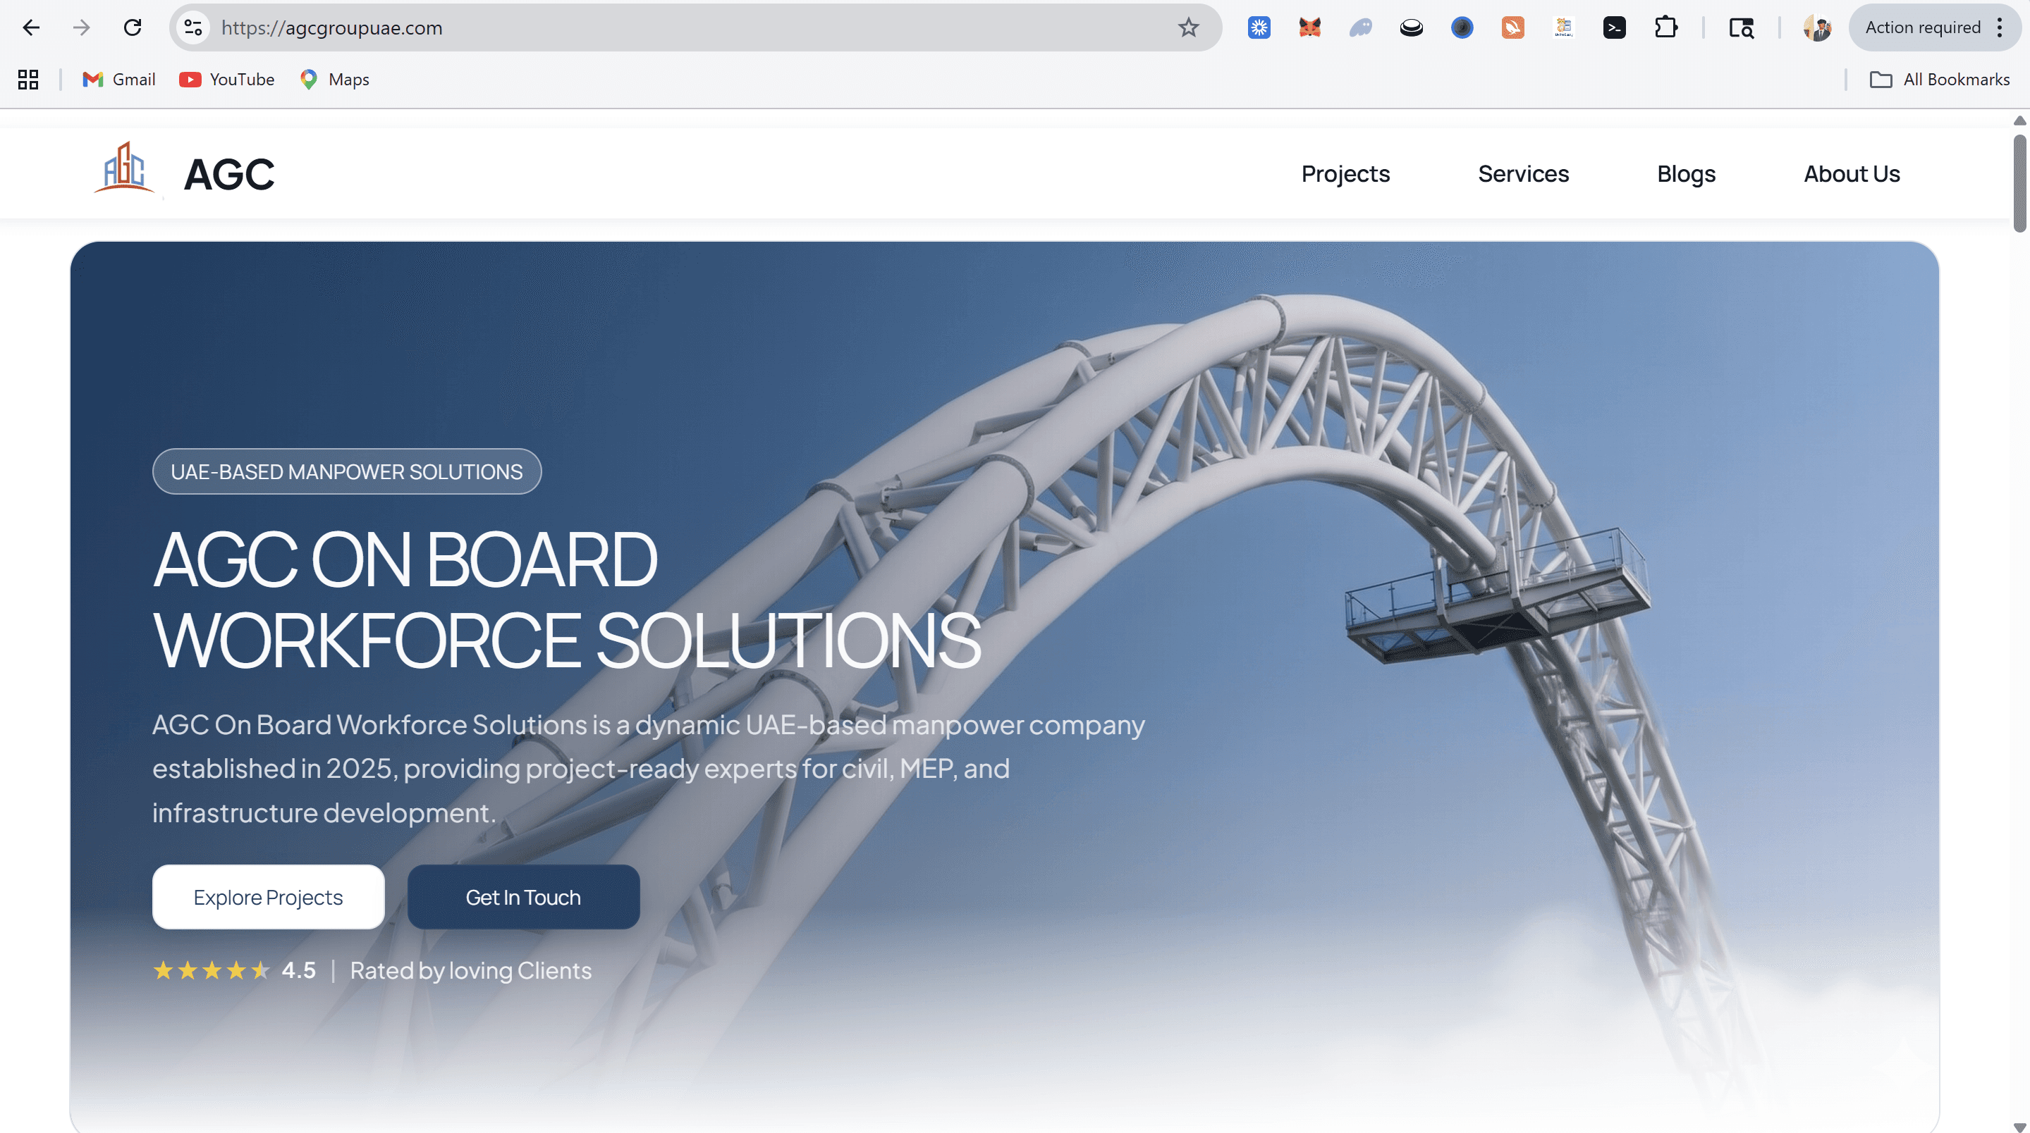Screen dimensions: 2030x1133
Task: Open the ghost-shaped extension icon
Action: pos(1360,27)
